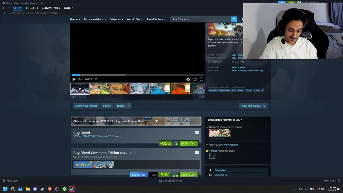
Task: Add a tag with plus button
Action: point(262,90)
